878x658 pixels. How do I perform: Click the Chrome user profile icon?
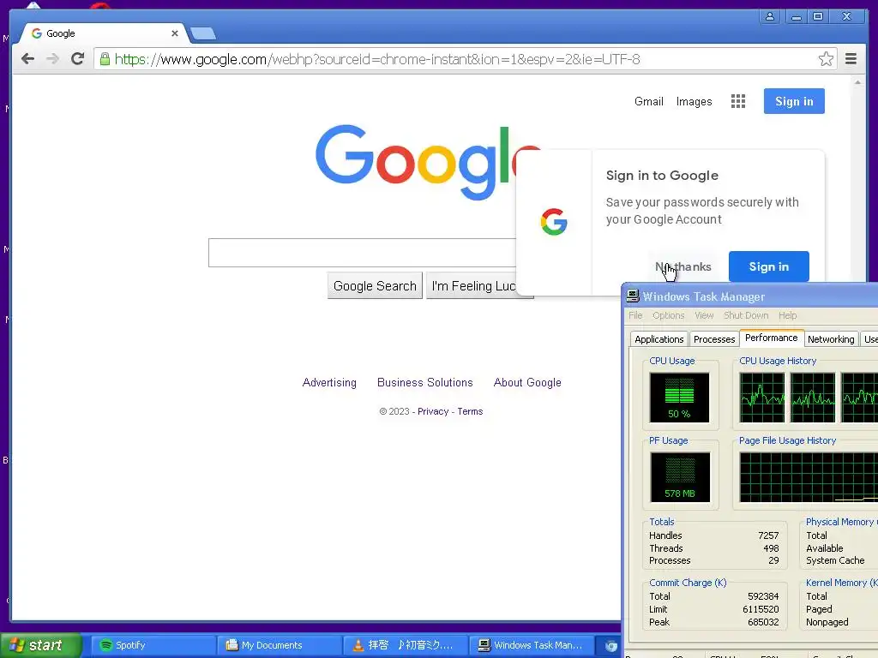pyautogui.click(x=770, y=17)
